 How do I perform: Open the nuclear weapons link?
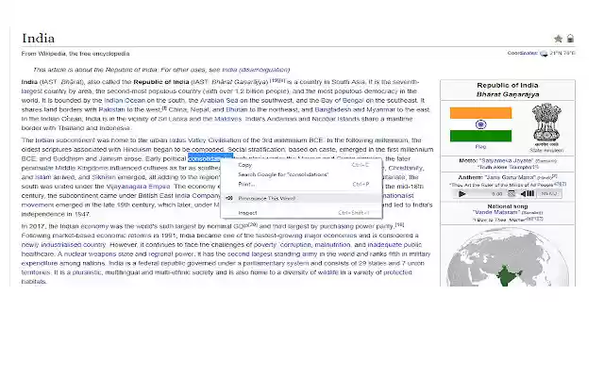coord(90,254)
